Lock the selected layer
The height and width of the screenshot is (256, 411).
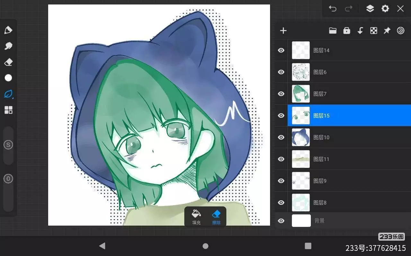click(346, 31)
